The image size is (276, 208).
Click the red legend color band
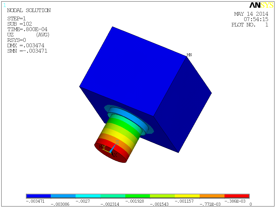[x=237, y=196]
